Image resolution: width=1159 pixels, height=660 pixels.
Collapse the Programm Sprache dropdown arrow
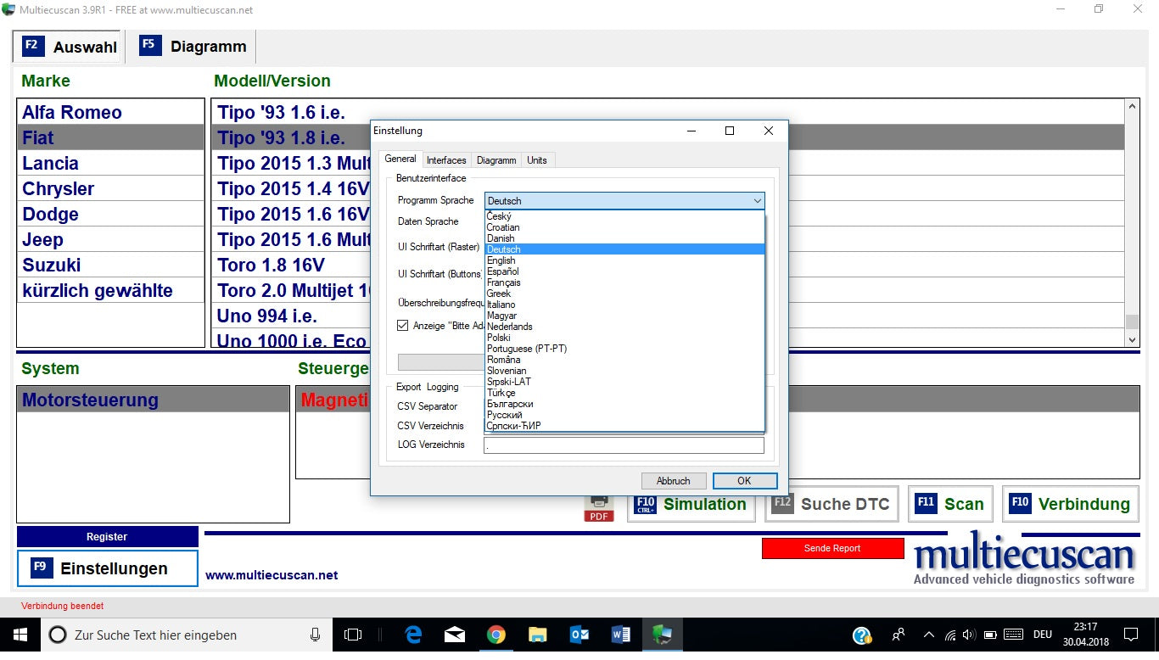point(757,201)
